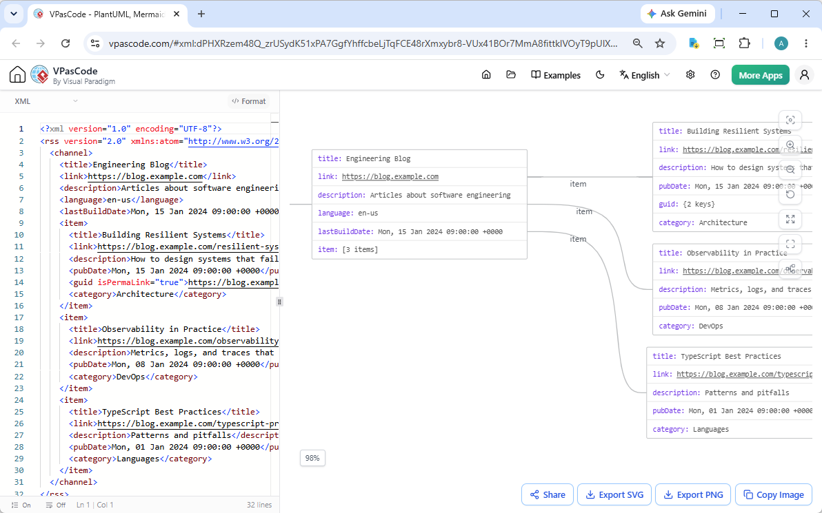Click Export SVG button
The image size is (822, 513).
614,494
